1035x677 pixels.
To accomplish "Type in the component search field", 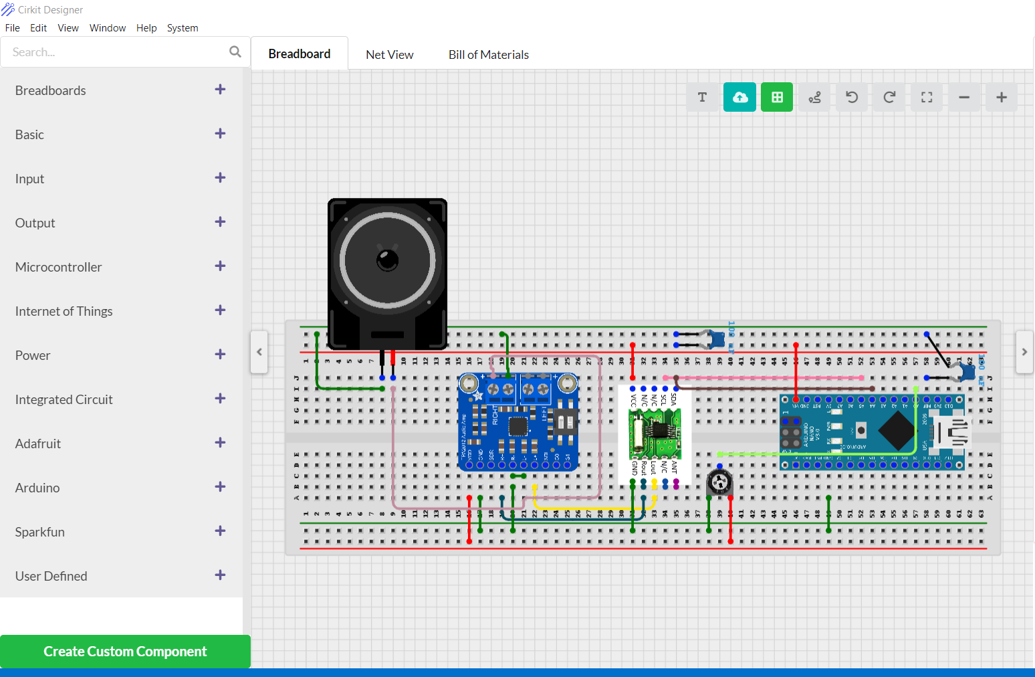I will 107,52.
